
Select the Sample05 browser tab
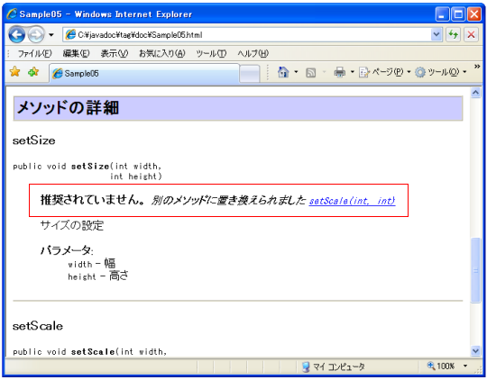click(x=144, y=74)
